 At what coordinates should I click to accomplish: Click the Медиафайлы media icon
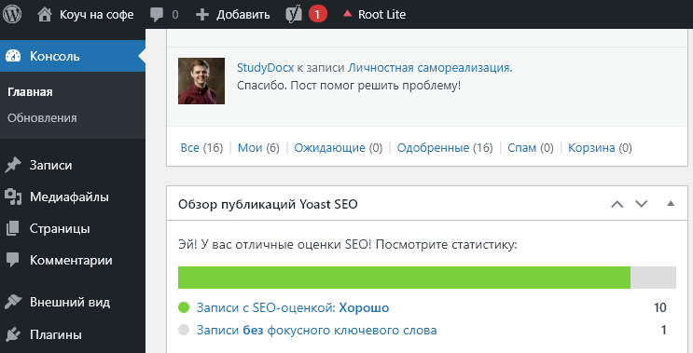tap(13, 197)
